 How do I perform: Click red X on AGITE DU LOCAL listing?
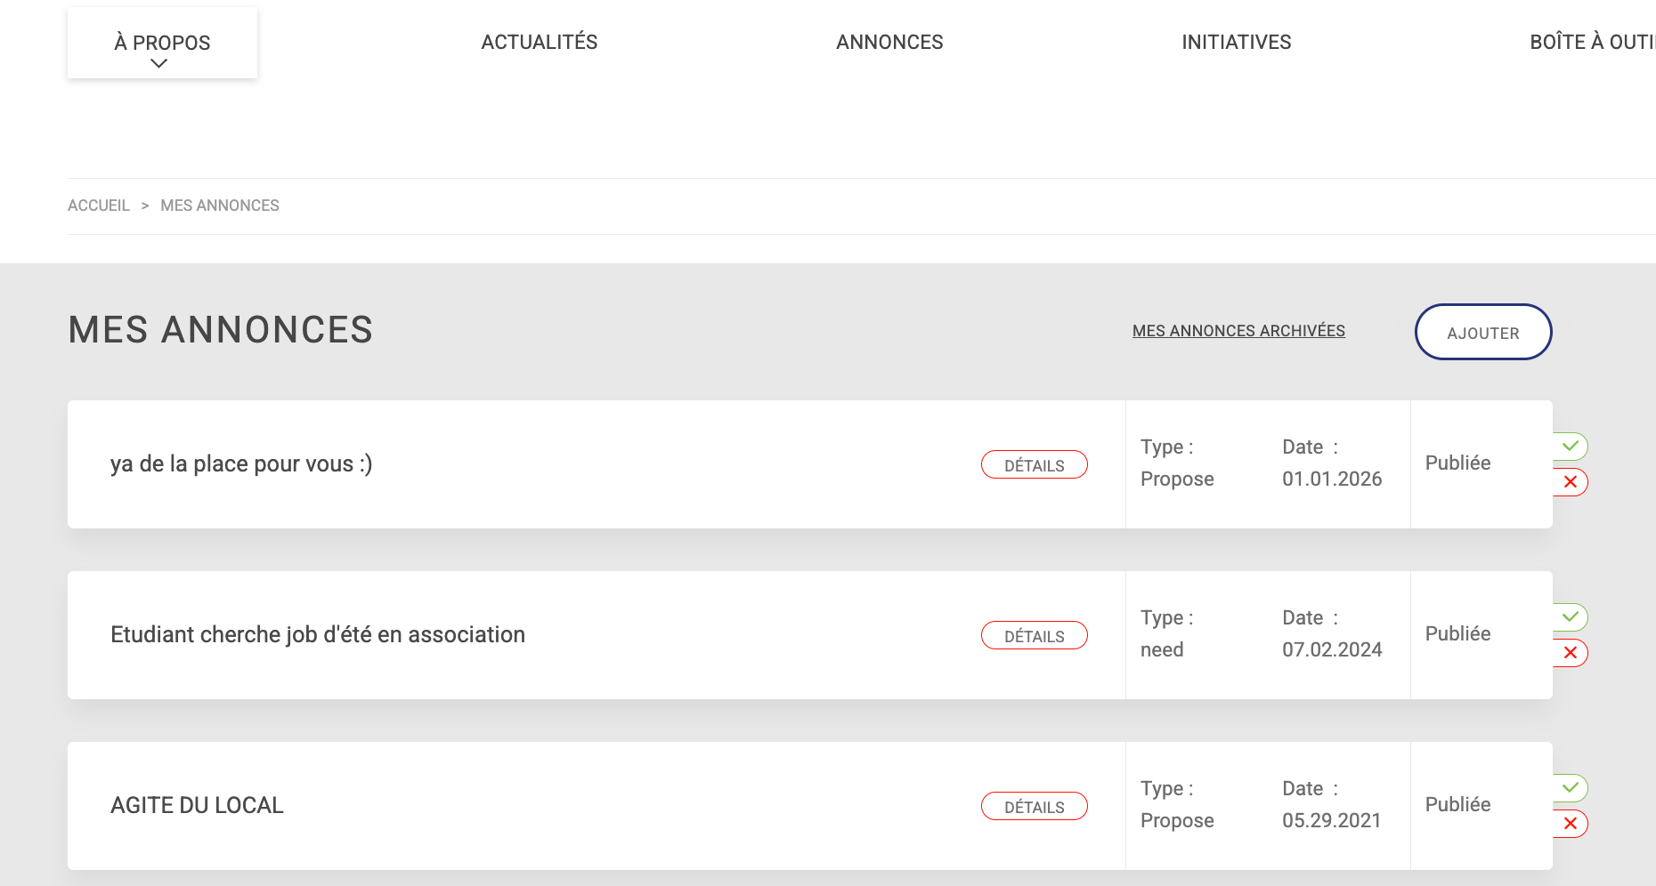point(1570,824)
